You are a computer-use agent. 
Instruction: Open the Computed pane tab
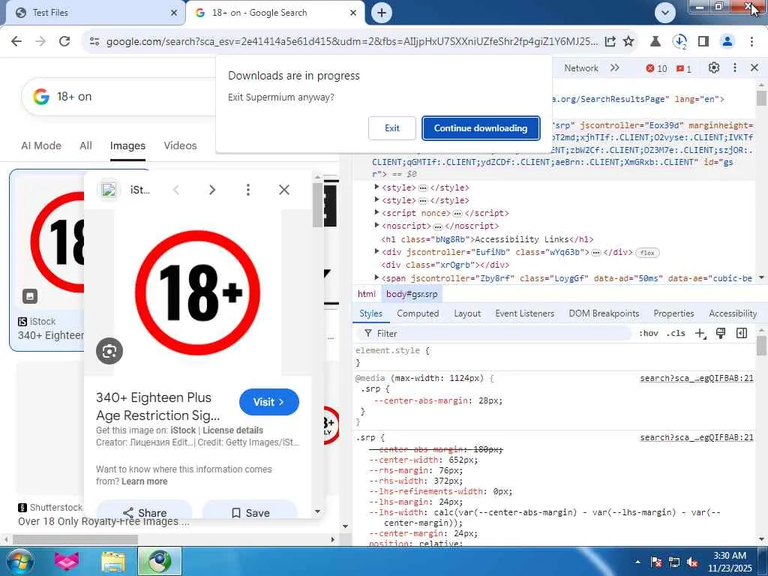click(418, 313)
